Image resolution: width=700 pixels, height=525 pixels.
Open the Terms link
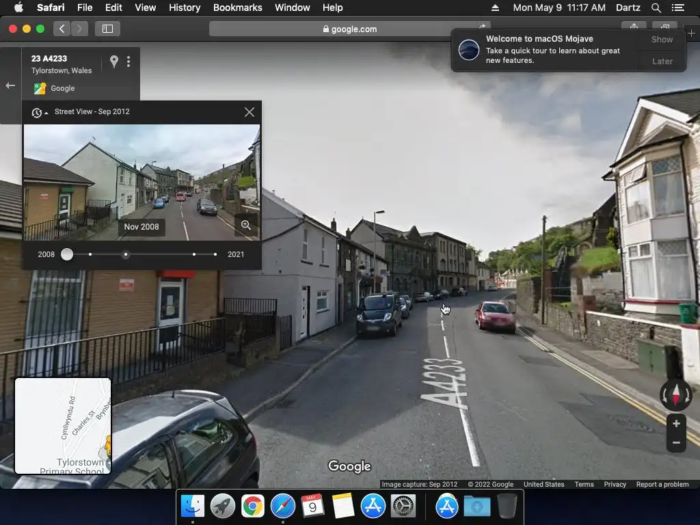(584, 485)
